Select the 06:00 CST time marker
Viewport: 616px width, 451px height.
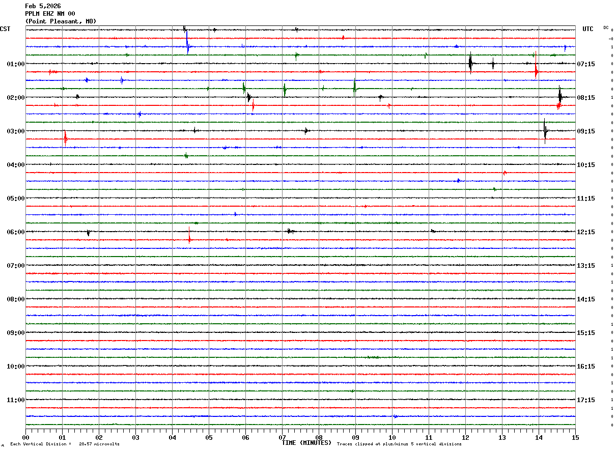coord(16,232)
